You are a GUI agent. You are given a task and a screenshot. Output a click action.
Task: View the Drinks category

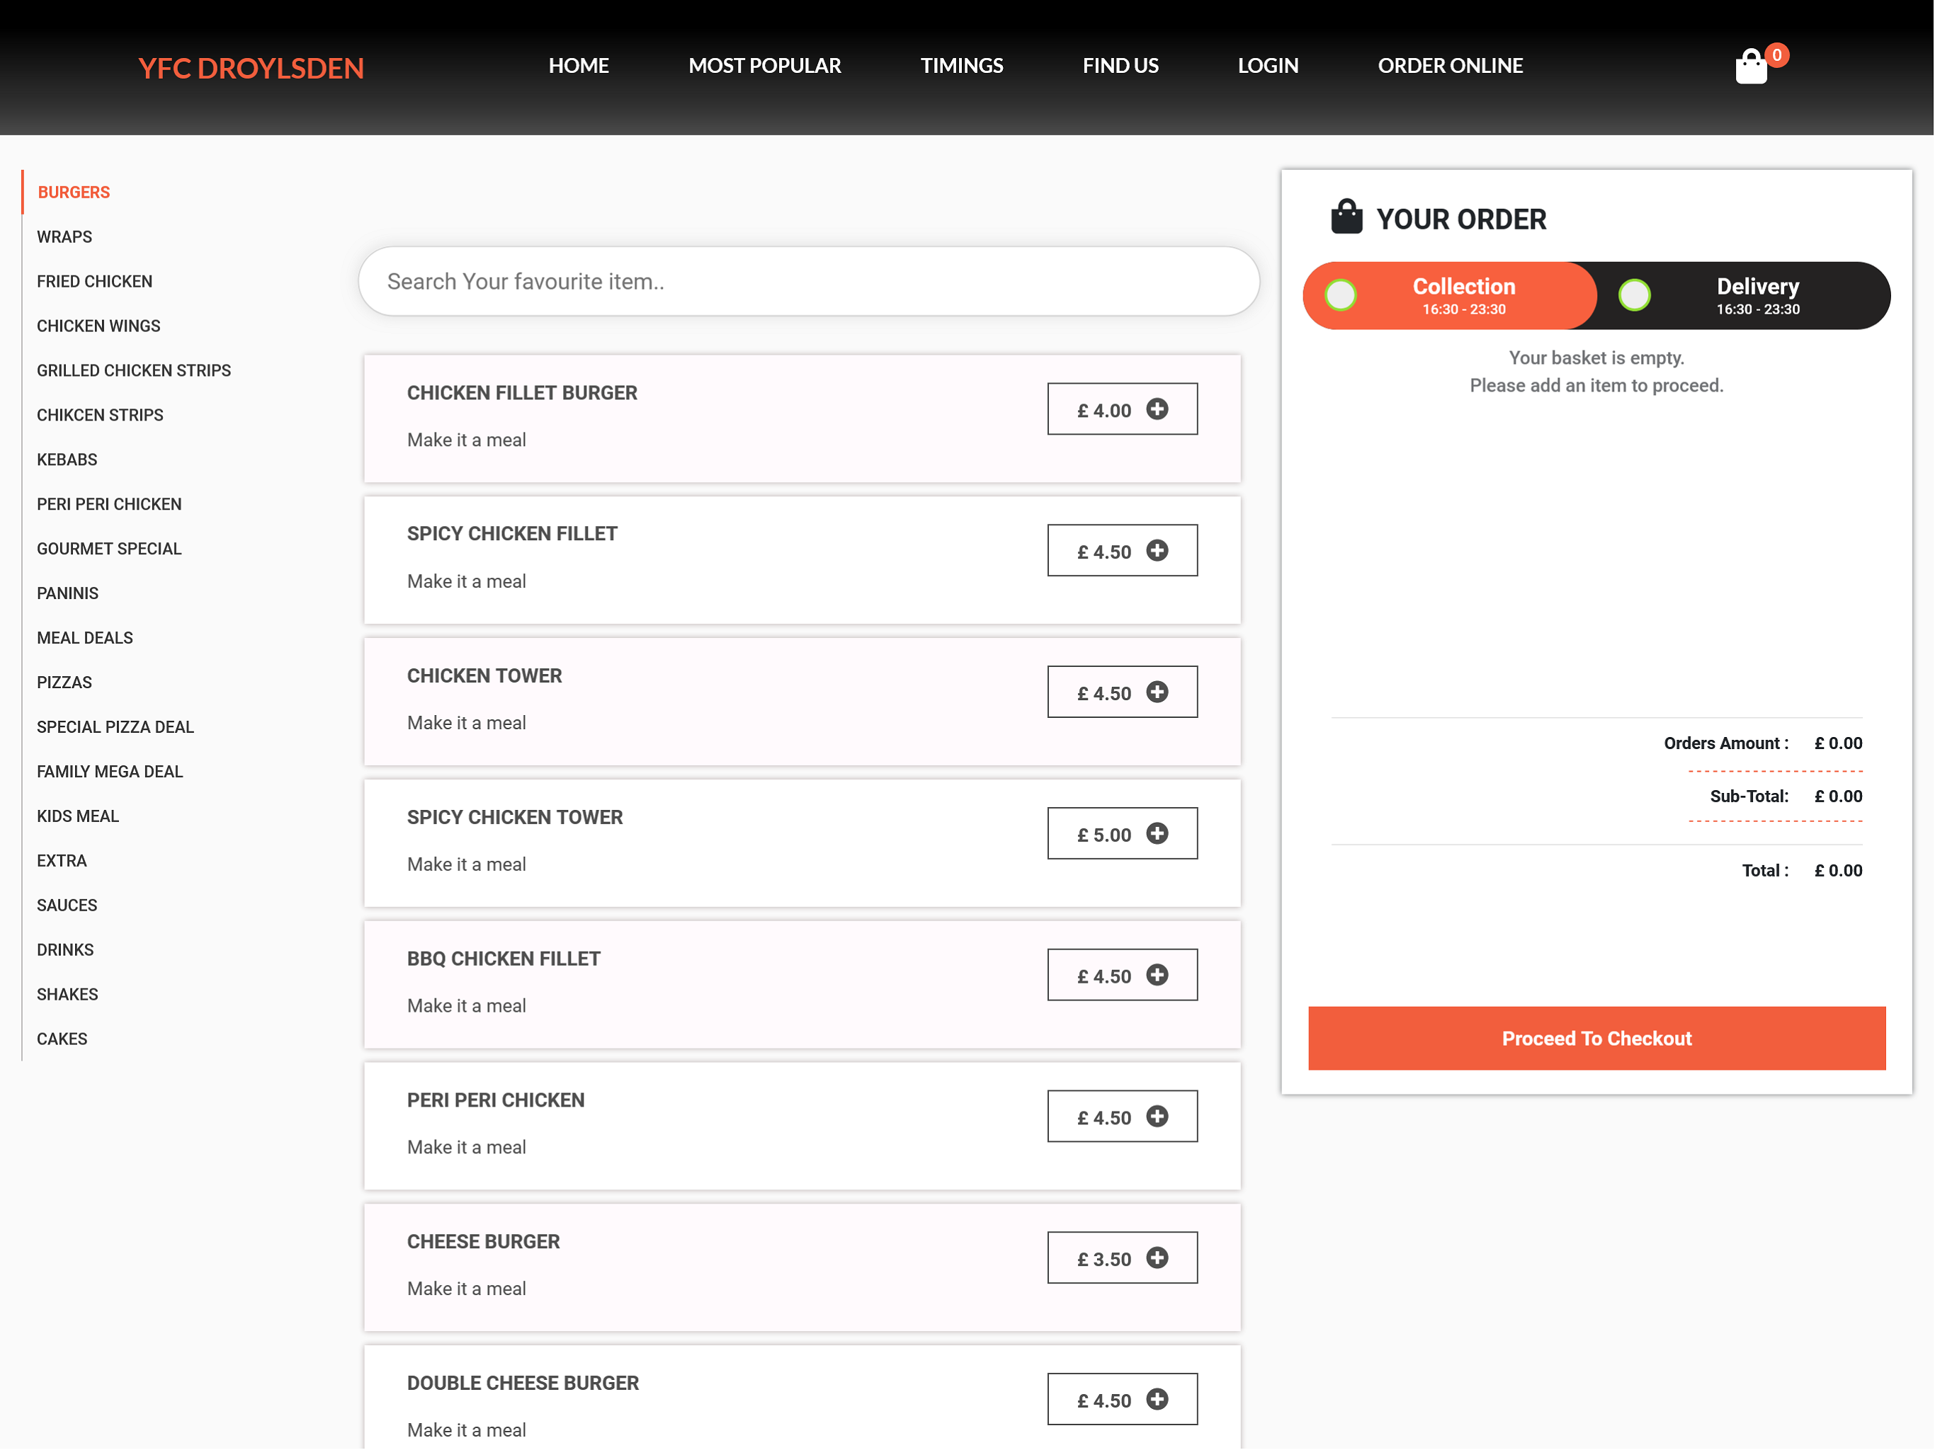click(x=66, y=951)
